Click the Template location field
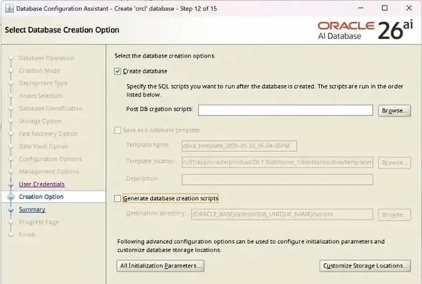The height and width of the screenshot is (284, 422). click(277, 162)
